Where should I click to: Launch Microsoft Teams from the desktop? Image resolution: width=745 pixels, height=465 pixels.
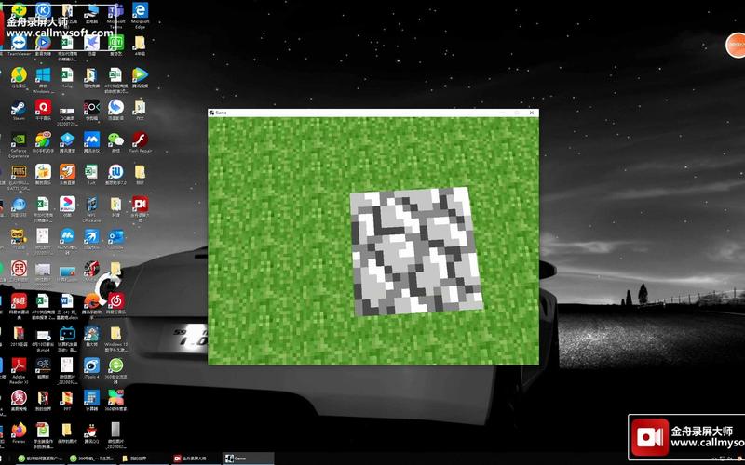pyautogui.click(x=115, y=10)
